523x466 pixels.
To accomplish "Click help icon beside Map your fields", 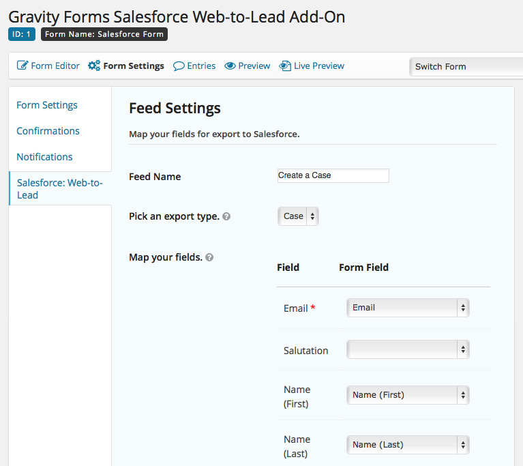I will click(209, 257).
